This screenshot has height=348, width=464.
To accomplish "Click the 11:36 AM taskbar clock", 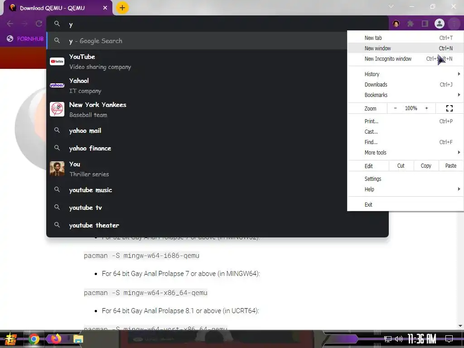I will tap(422, 339).
